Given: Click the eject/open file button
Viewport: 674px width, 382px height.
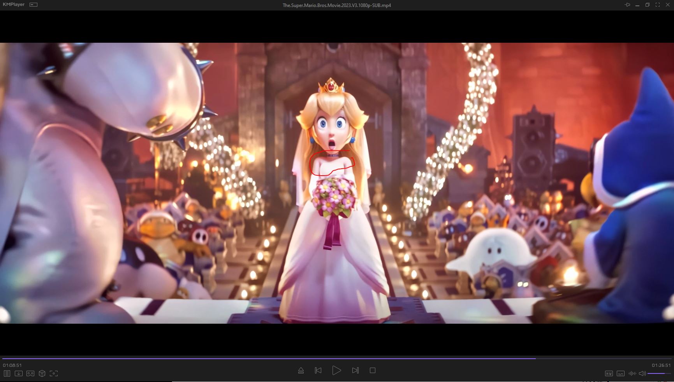Looking at the screenshot, I should pyautogui.click(x=301, y=370).
